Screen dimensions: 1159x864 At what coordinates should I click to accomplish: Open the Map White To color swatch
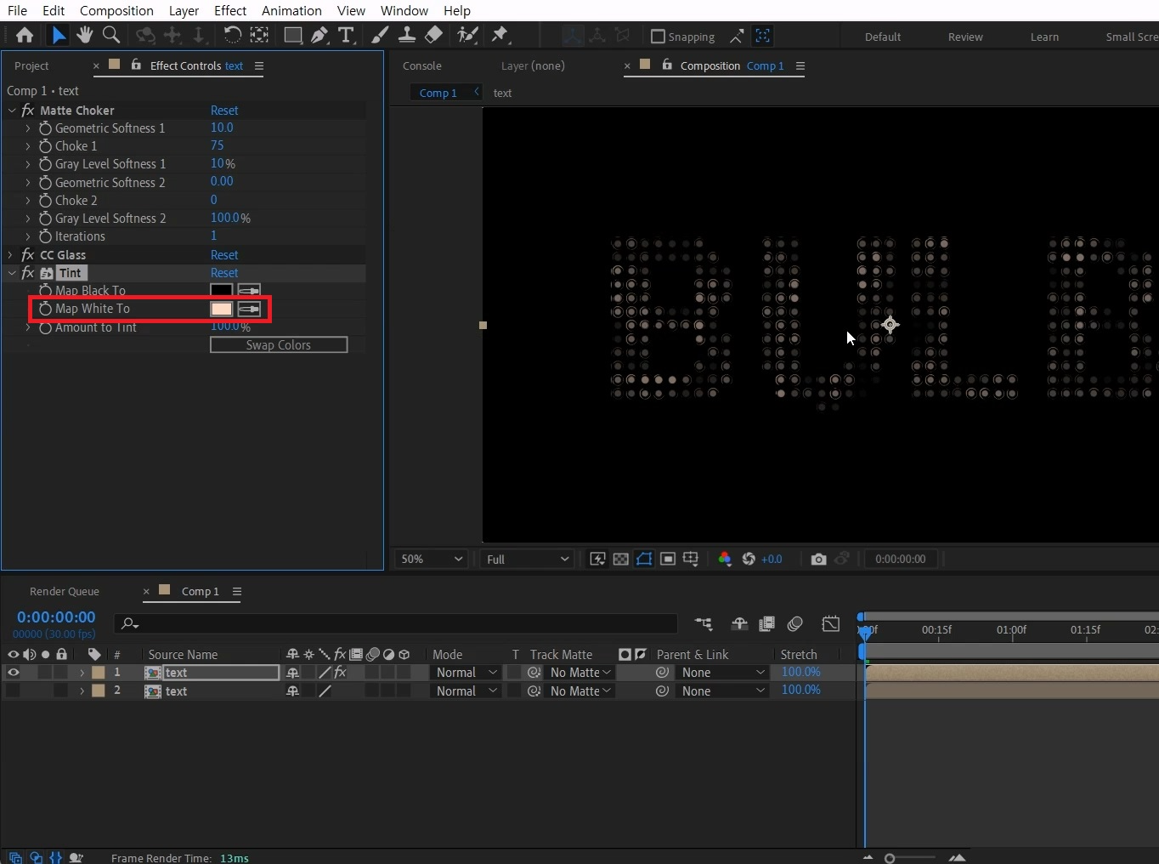[x=221, y=309]
